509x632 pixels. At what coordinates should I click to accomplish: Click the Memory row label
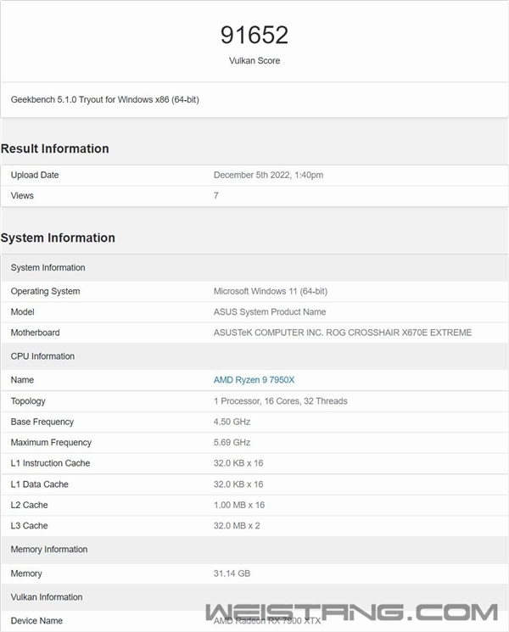point(26,573)
